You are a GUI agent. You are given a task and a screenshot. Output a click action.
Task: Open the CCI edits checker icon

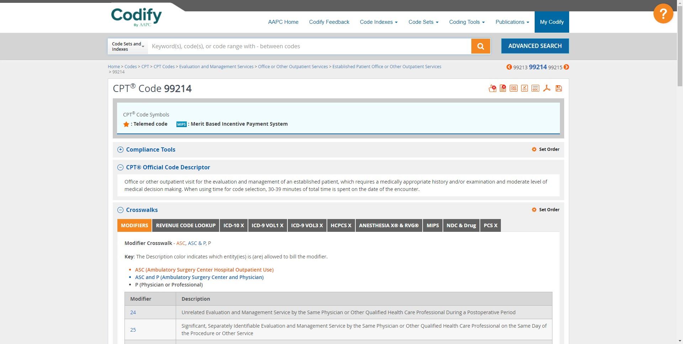pyautogui.click(x=524, y=88)
